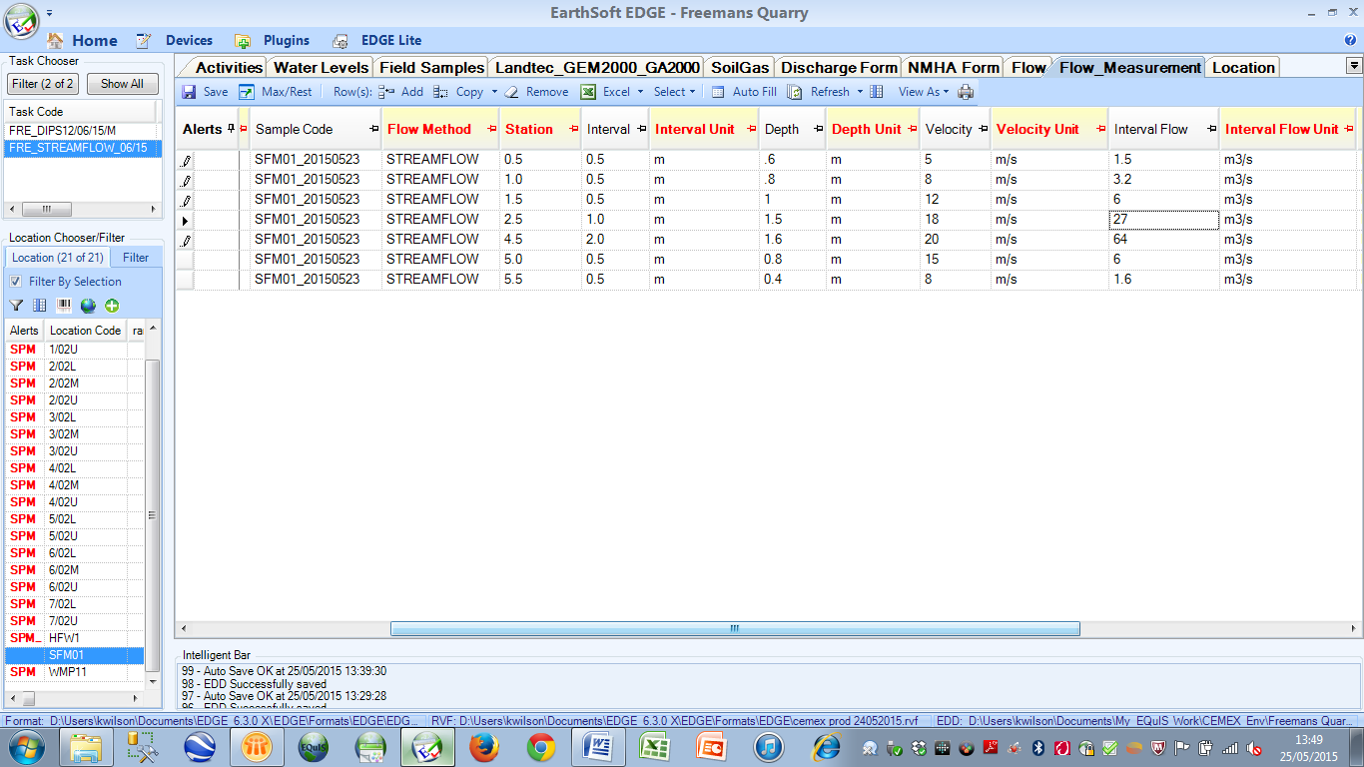This screenshot has height=767, width=1364.
Task: Open the tab list overflow dropdown
Action: pos(1354,66)
